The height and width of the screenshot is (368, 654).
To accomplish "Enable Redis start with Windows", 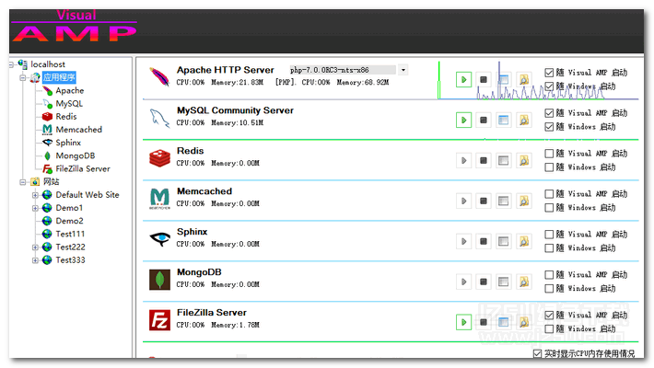I will (549, 167).
